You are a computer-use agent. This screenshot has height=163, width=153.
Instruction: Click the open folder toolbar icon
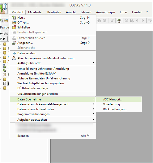pyautogui.click(x=6, y=21)
